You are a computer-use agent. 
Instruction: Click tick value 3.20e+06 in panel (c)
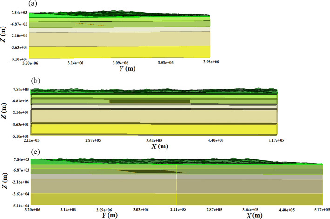pyautogui.click(x=33, y=210)
